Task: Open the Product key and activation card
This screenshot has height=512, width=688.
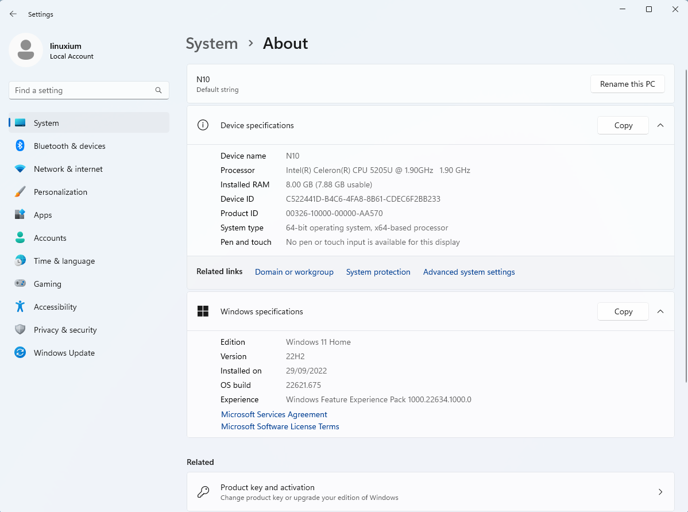Action: [431, 492]
